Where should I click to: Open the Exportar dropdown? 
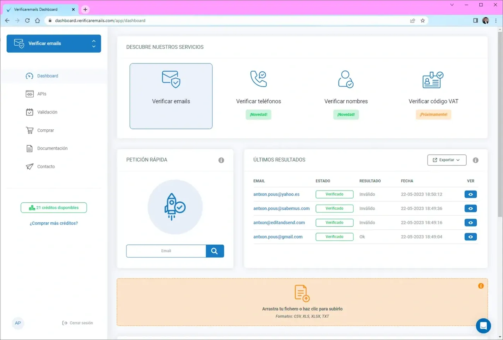coord(447,160)
